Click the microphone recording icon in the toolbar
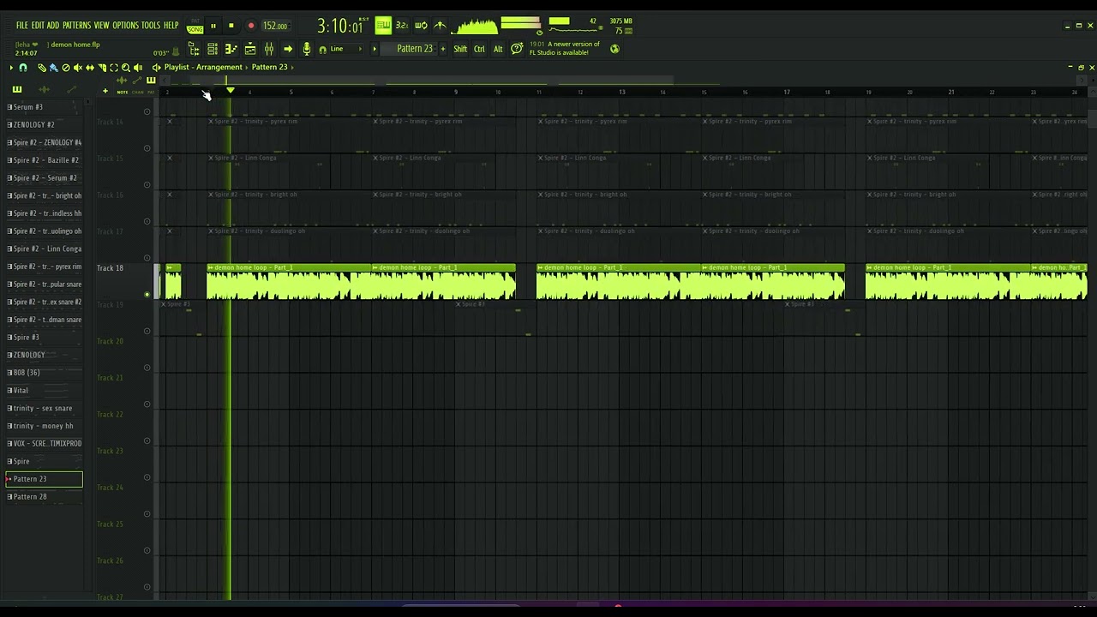Viewport: 1097px width, 617px height. pos(307,49)
